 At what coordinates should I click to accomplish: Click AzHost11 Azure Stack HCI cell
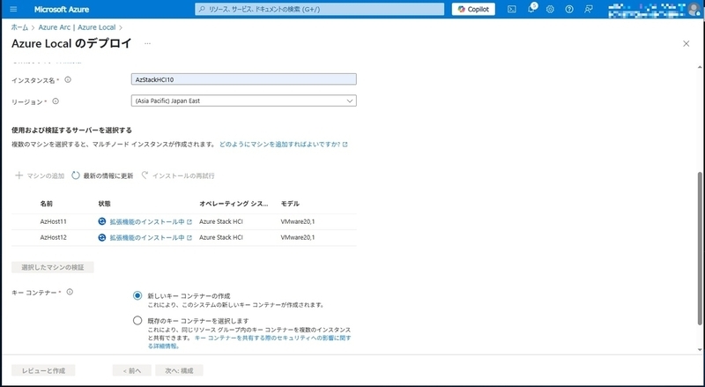pos(221,221)
